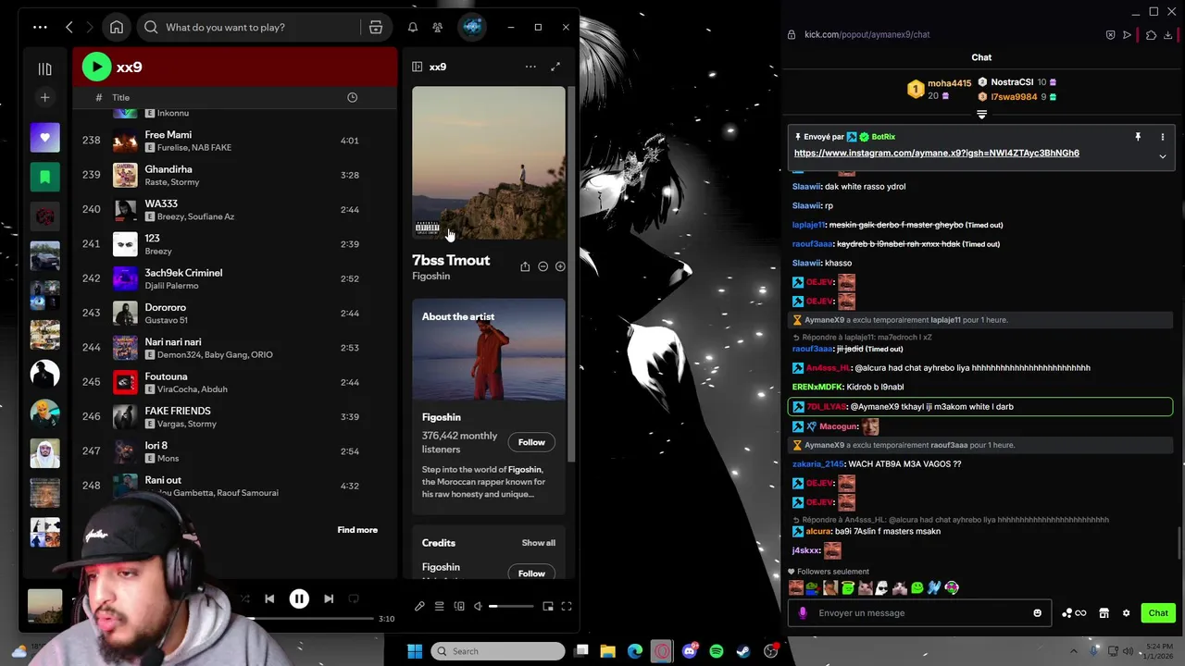Follow Figoshin in About the artist
The width and height of the screenshot is (1185, 666).
pos(531,442)
